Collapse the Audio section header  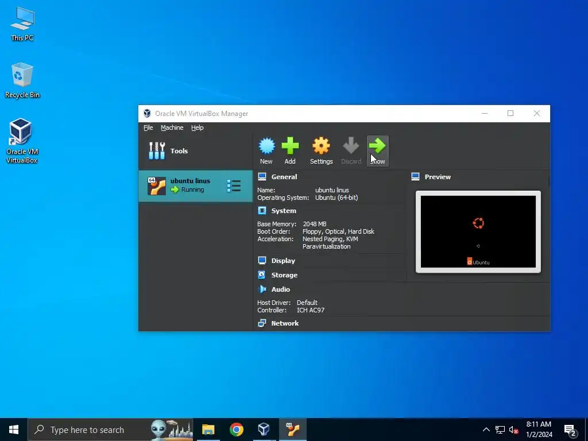pos(280,289)
